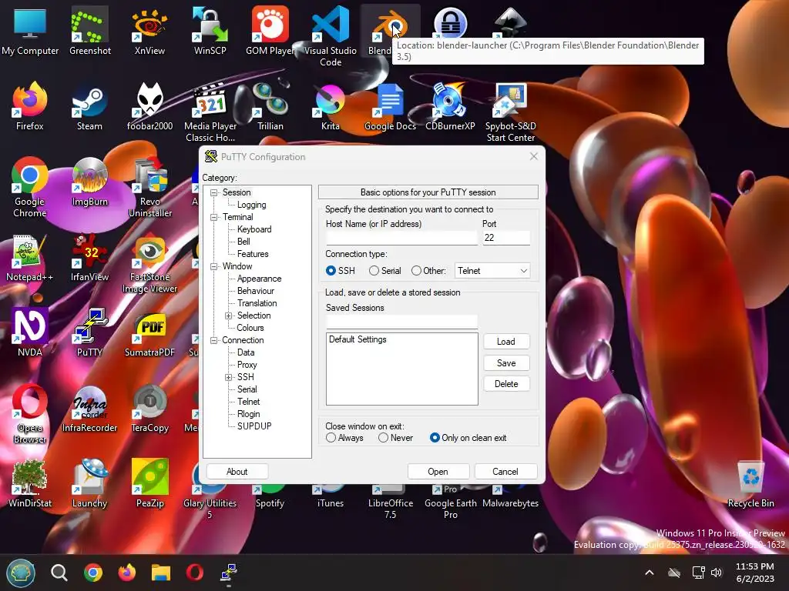This screenshot has width=789, height=591.
Task: Select Keyboard category in tree
Action: tap(254, 229)
